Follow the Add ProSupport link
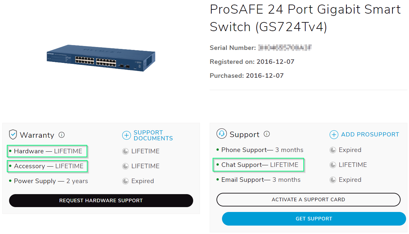 [x=370, y=135]
